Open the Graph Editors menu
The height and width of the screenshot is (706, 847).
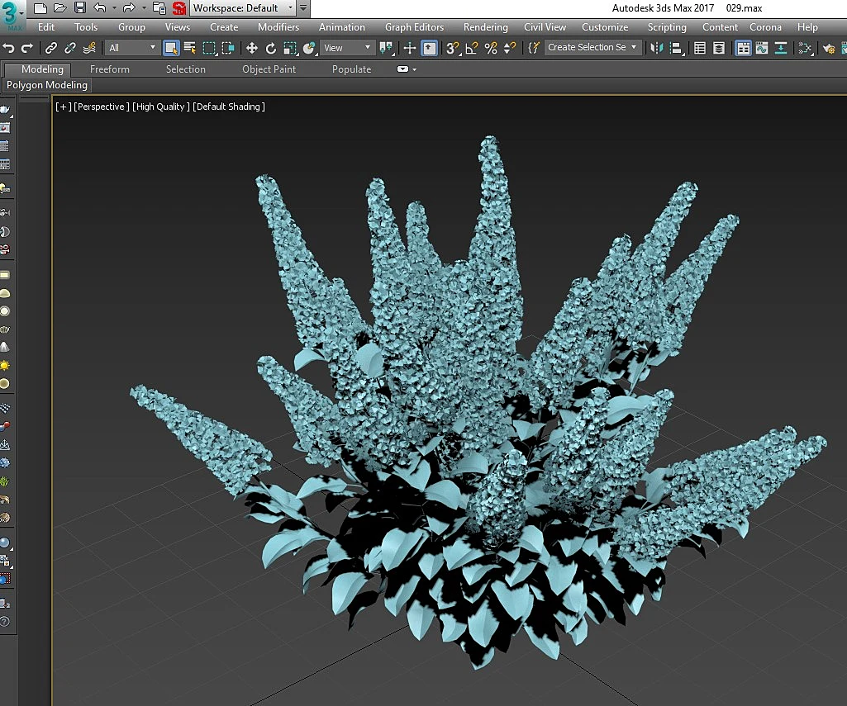(x=414, y=27)
